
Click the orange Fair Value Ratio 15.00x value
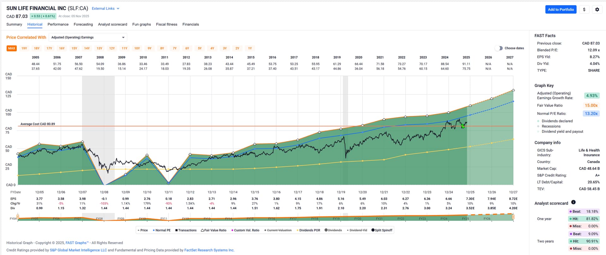[x=591, y=106]
